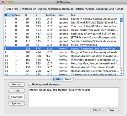Select the Edit tab
The image size is (127, 116).
(x=58, y=79)
